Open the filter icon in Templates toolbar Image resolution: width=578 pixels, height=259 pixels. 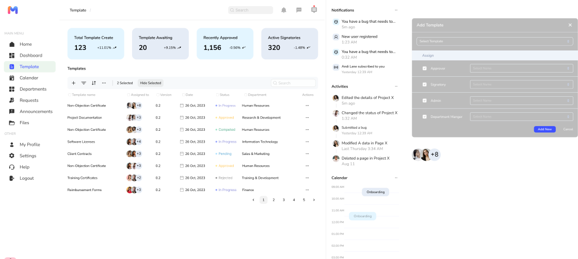[x=84, y=83]
